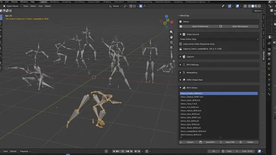The height and width of the screenshot is (155, 276).
Task: Open World properties red globe icon
Action: pyautogui.click(x=269, y=69)
